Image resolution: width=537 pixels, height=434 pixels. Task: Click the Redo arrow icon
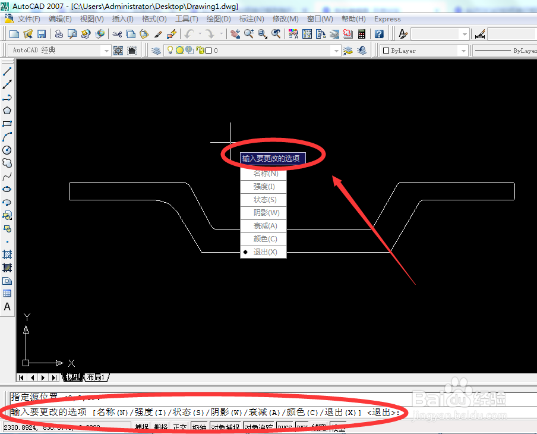pos(210,34)
